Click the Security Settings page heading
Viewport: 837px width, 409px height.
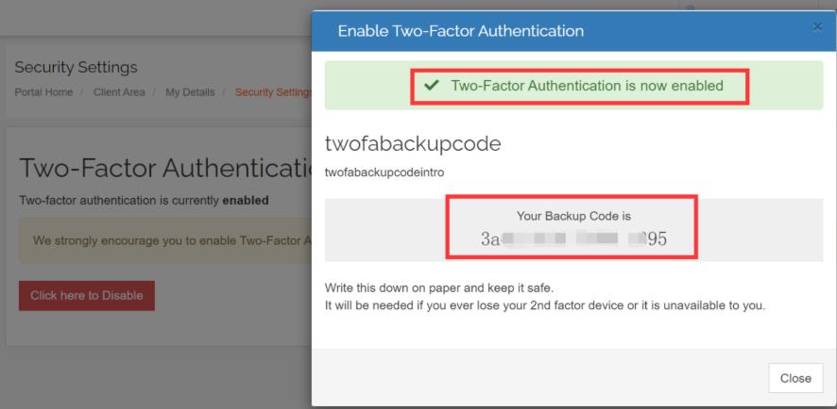(x=77, y=67)
